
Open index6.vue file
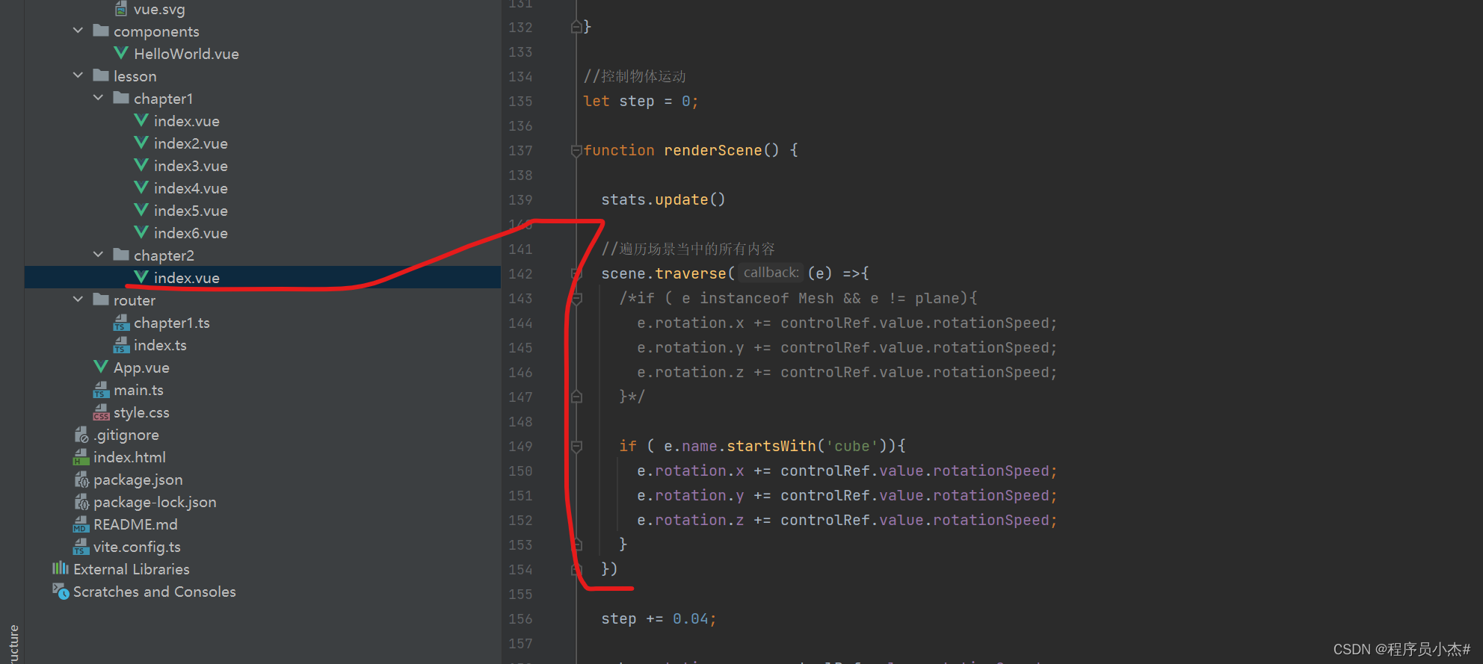pos(191,233)
